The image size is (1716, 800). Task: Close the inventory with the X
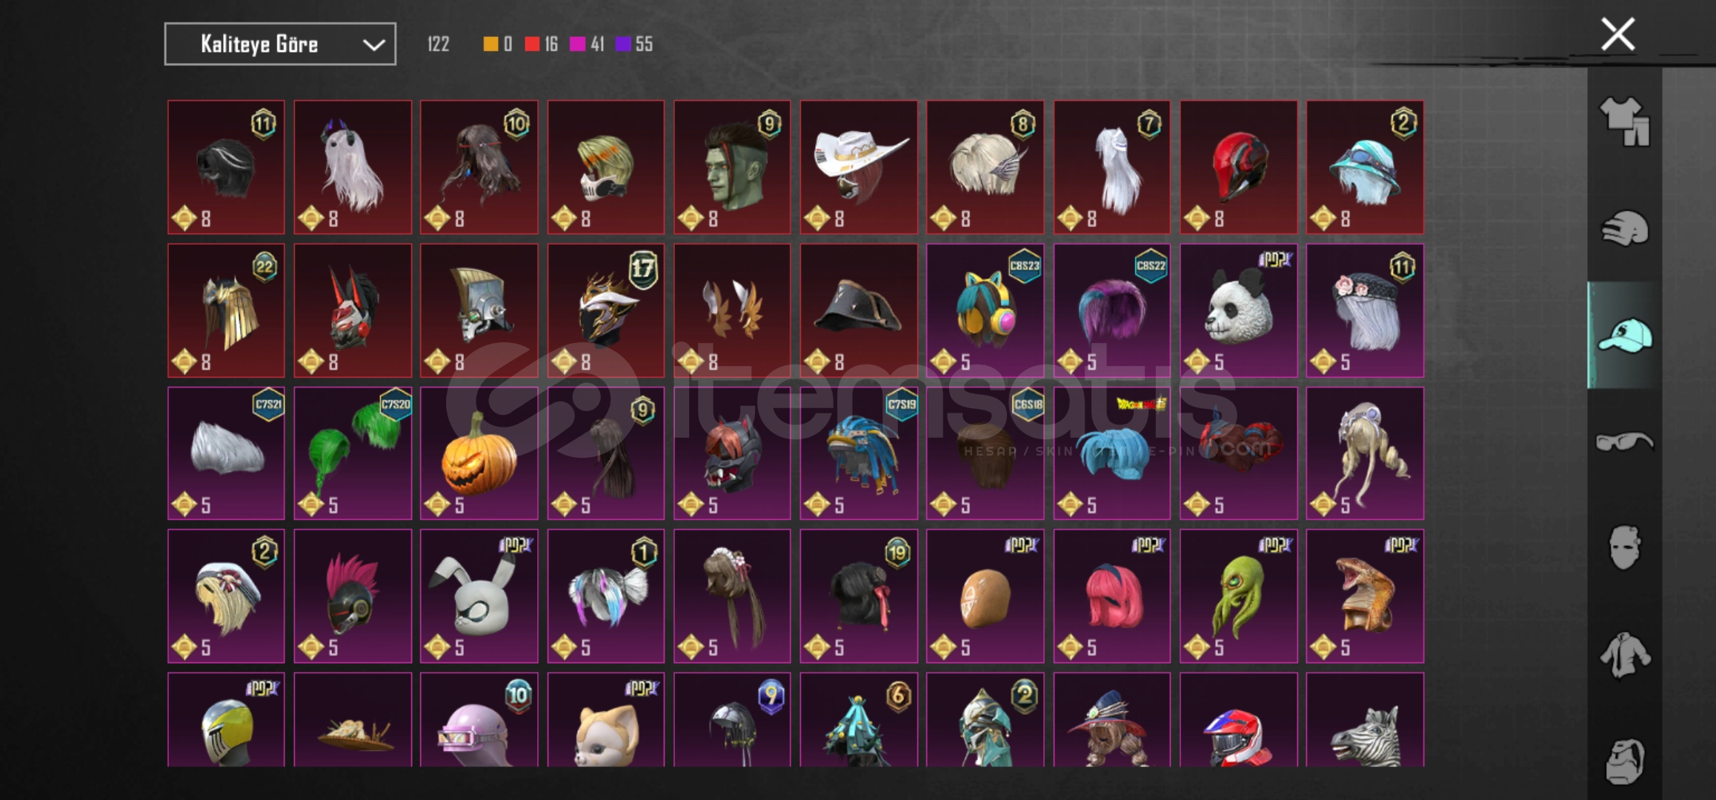[1617, 35]
